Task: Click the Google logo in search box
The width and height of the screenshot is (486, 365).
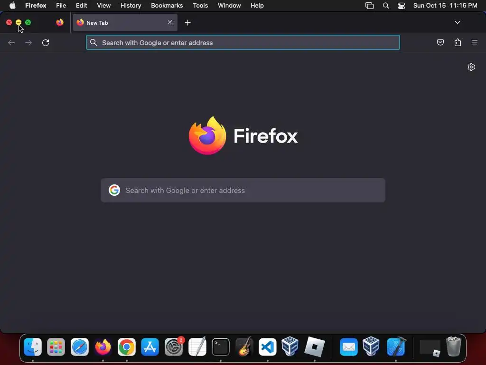Action: point(114,190)
